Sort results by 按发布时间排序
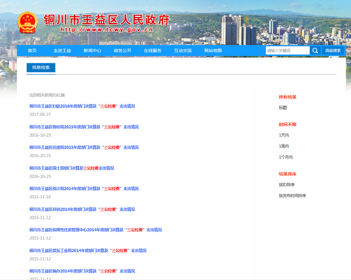The width and height of the screenshot is (351, 280). click(x=292, y=196)
